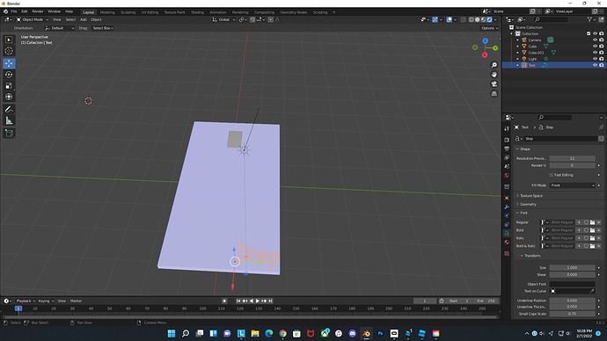Open the Modifiers wrench tab
This screenshot has width=607, height=341.
click(x=507, y=207)
